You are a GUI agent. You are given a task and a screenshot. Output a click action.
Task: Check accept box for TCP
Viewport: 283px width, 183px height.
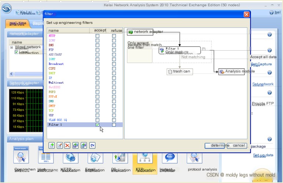(x=98, y=111)
